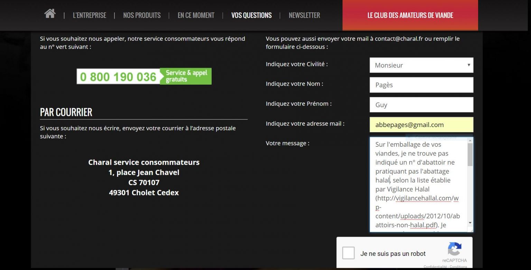Click the 'Indiquez votre adresse mail' label
The height and width of the screenshot is (270, 531).
click(305, 124)
